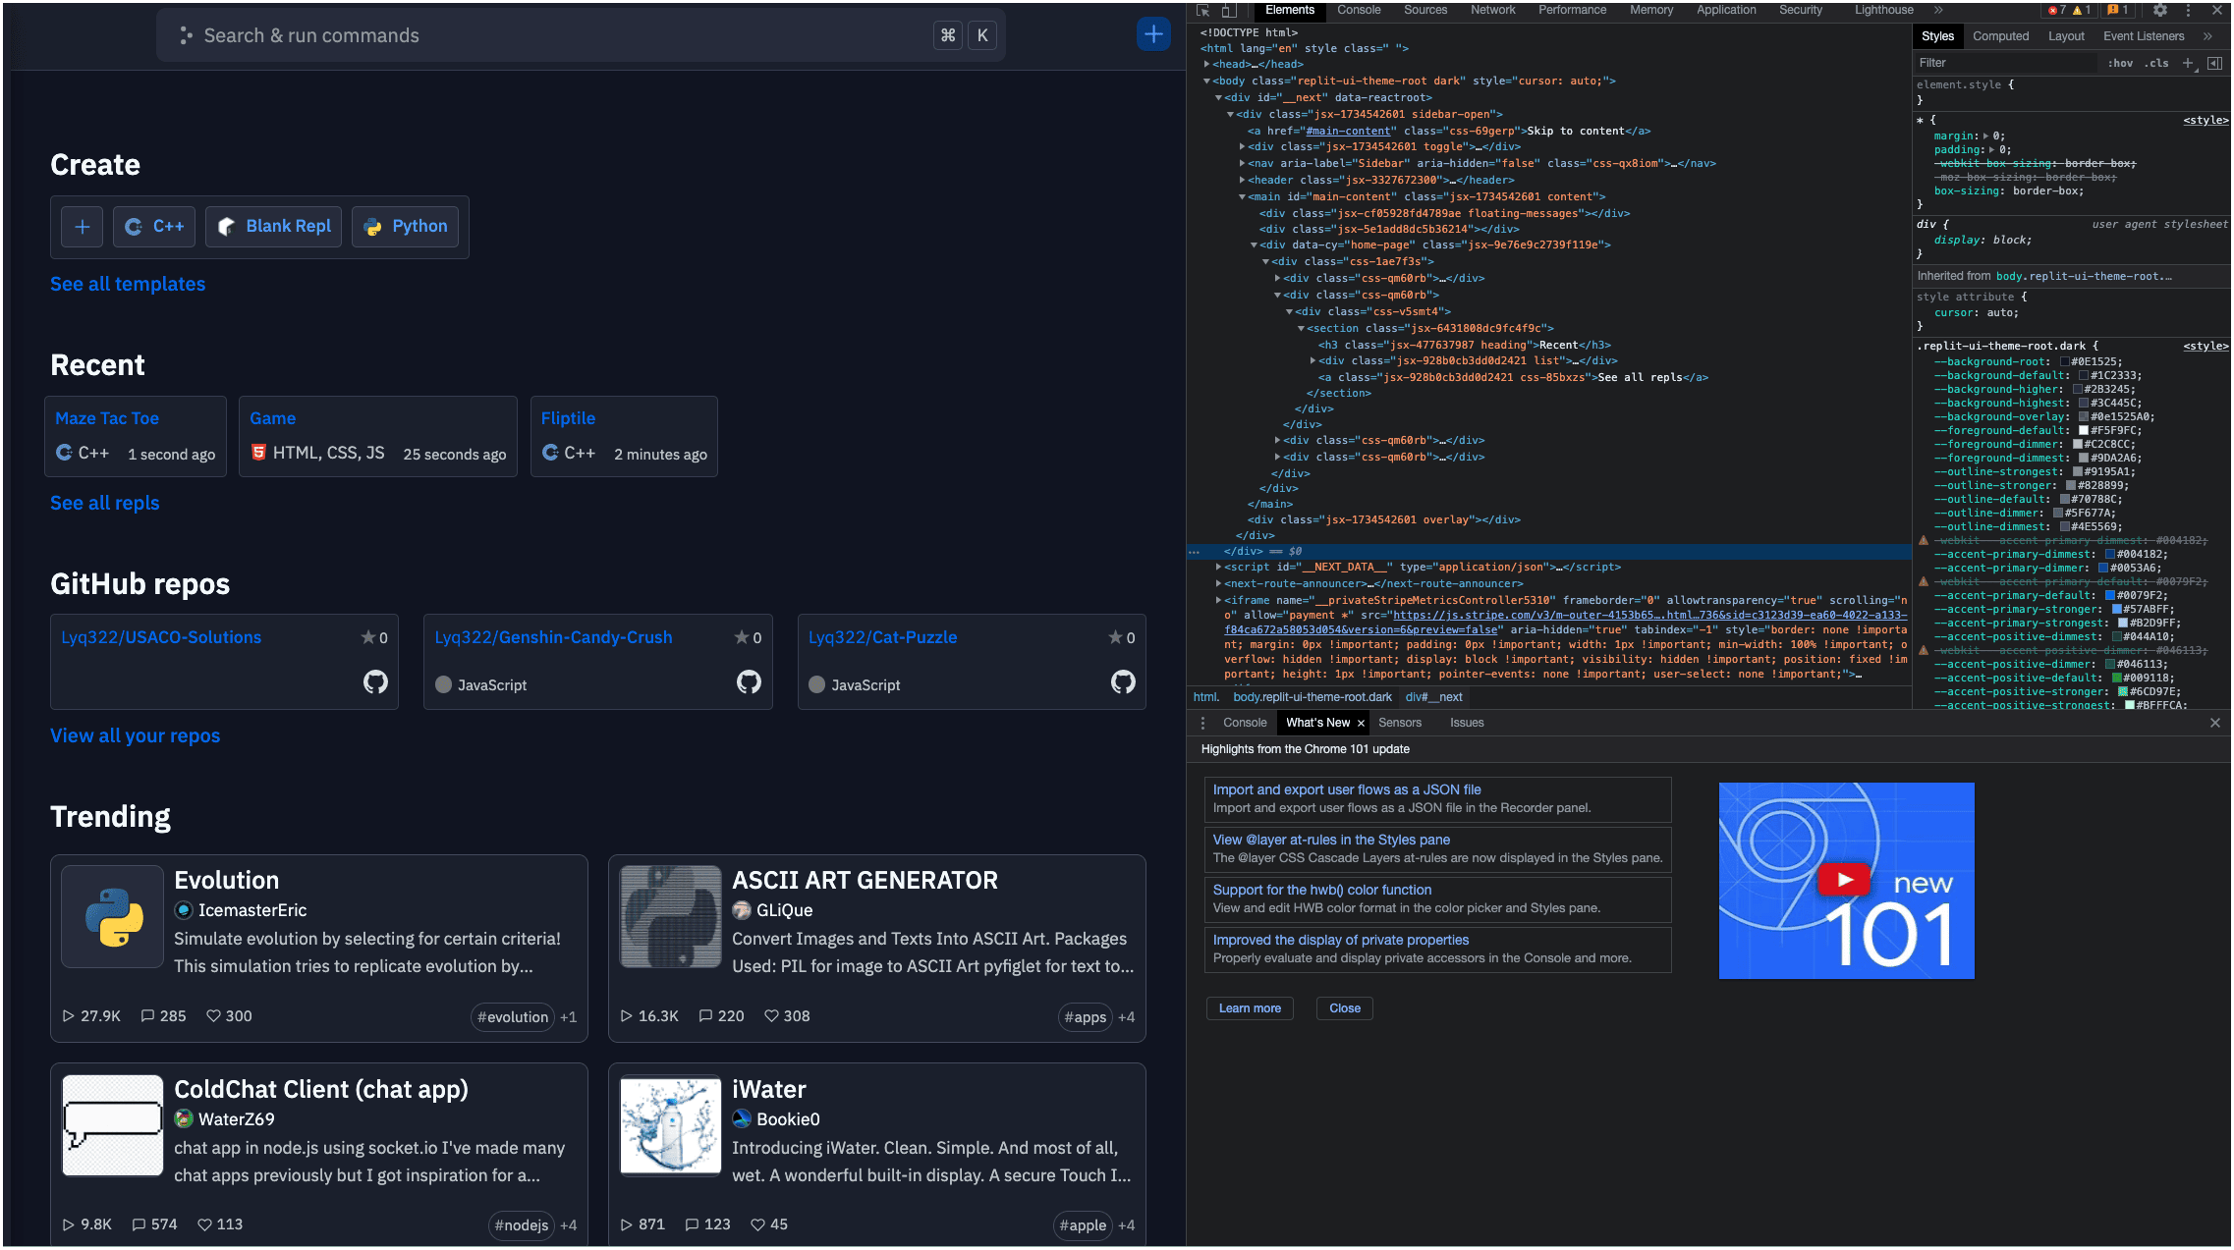This screenshot has width=2234, height=1250.
Task: Open Sensors tab in drawer
Action: 1399,723
